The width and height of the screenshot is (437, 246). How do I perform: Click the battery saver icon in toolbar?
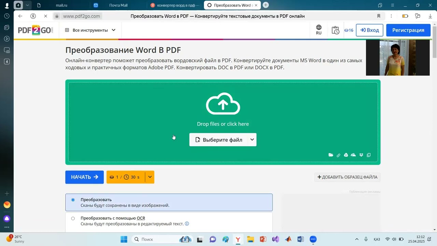(x=405, y=16)
